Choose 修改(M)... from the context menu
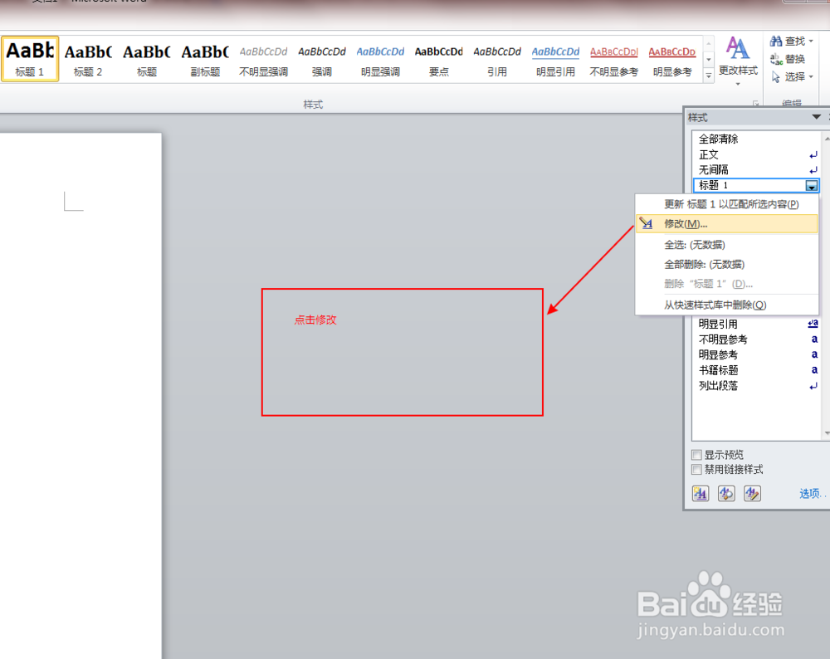830x659 pixels. (727, 224)
